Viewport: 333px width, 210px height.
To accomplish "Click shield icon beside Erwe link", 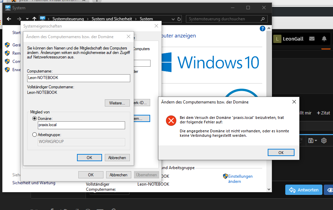I will (x=7, y=70).
